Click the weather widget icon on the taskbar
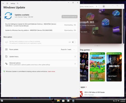This screenshot has width=126, height=103. pyautogui.click(x=2, y=101)
